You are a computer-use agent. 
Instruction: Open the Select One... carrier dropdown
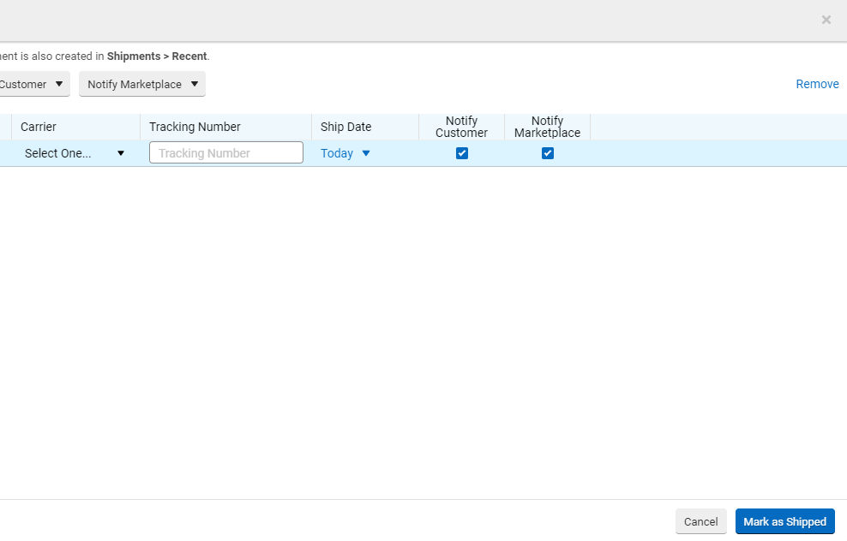pyautogui.click(x=73, y=153)
